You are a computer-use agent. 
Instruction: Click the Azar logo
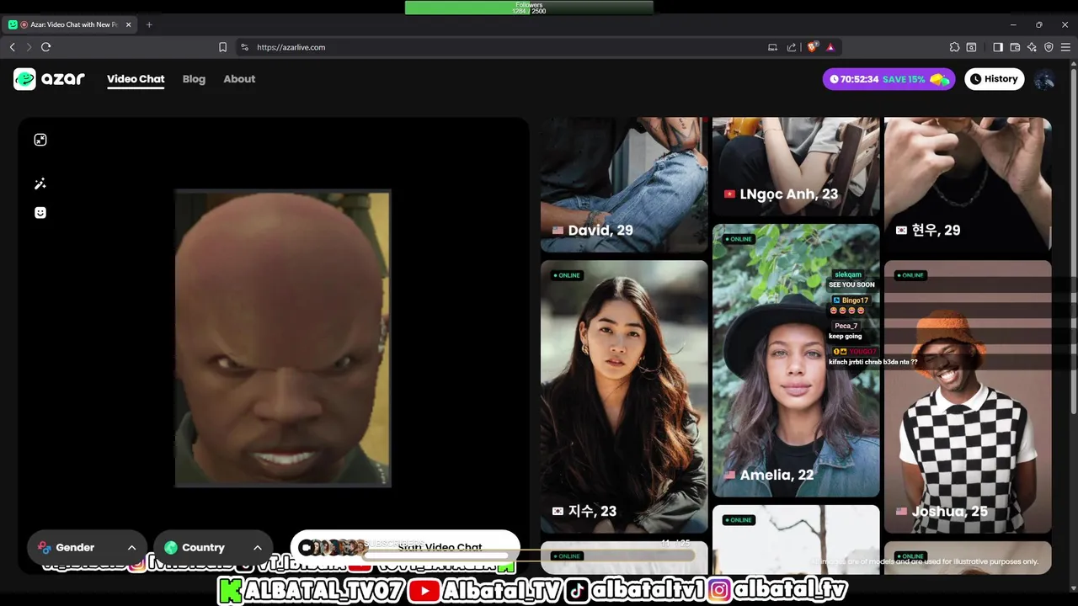coord(49,79)
